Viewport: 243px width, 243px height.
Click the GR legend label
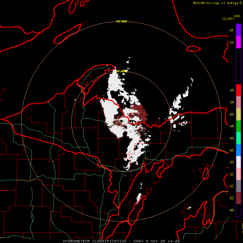click(232, 102)
